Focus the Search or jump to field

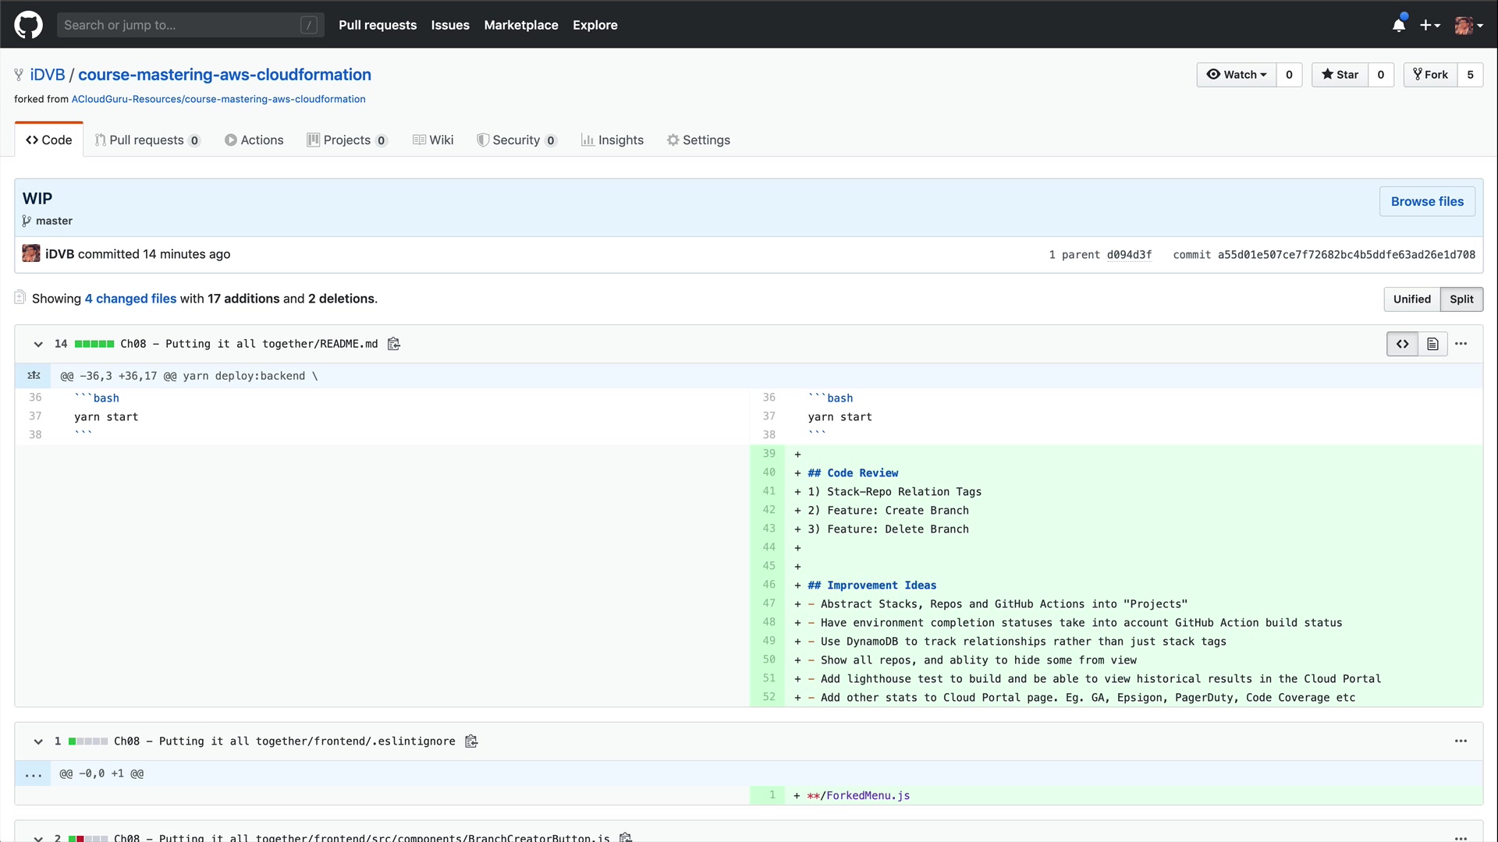pyautogui.click(x=179, y=25)
